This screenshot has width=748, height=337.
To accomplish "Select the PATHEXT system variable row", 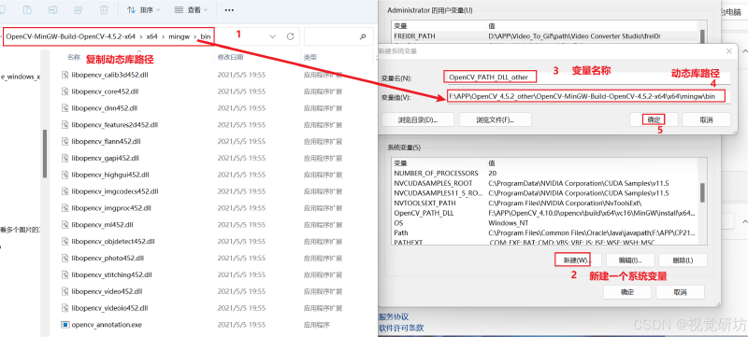I will pyautogui.click(x=545, y=243).
